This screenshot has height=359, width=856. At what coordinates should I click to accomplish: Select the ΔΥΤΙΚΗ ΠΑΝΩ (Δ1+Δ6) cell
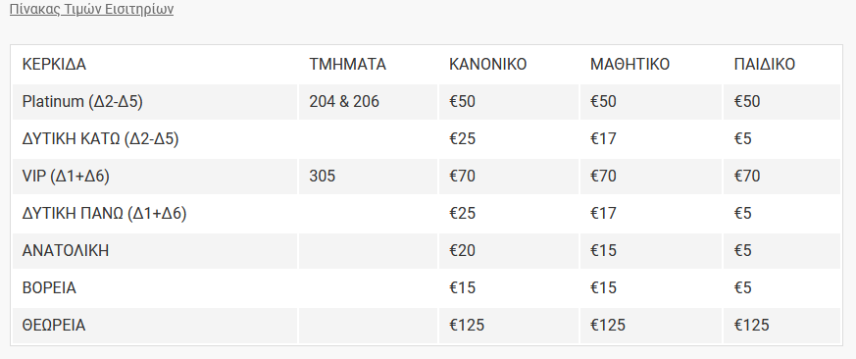coord(104,213)
